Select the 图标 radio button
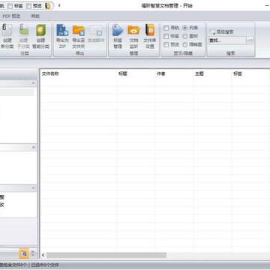The height and width of the screenshot is (270, 270). pyautogui.click(x=185, y=36)
